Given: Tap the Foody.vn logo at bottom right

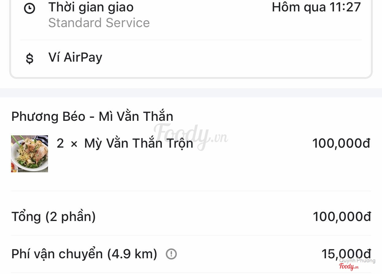Looking at the screenshot, I should coord(349,267).
